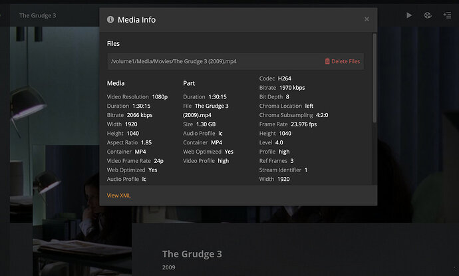Close the Media Info dialog
Image resolution: width=459 pixels, height=276 pixels.
coord(367,19)
